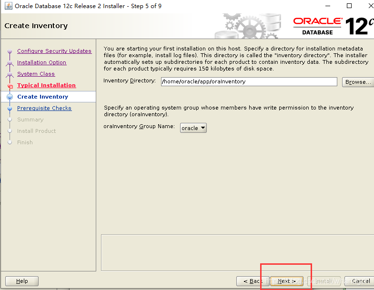
Task: Open the System Class step
Action: tap(36, 74)
